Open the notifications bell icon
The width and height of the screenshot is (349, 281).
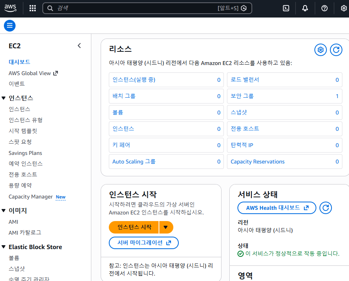click(x=305, y=8)
